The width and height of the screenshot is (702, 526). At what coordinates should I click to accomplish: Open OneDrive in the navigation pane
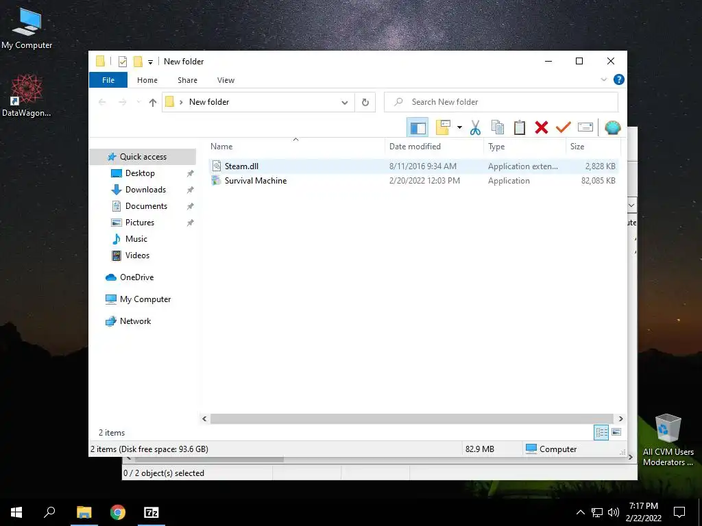coord(136,277)
